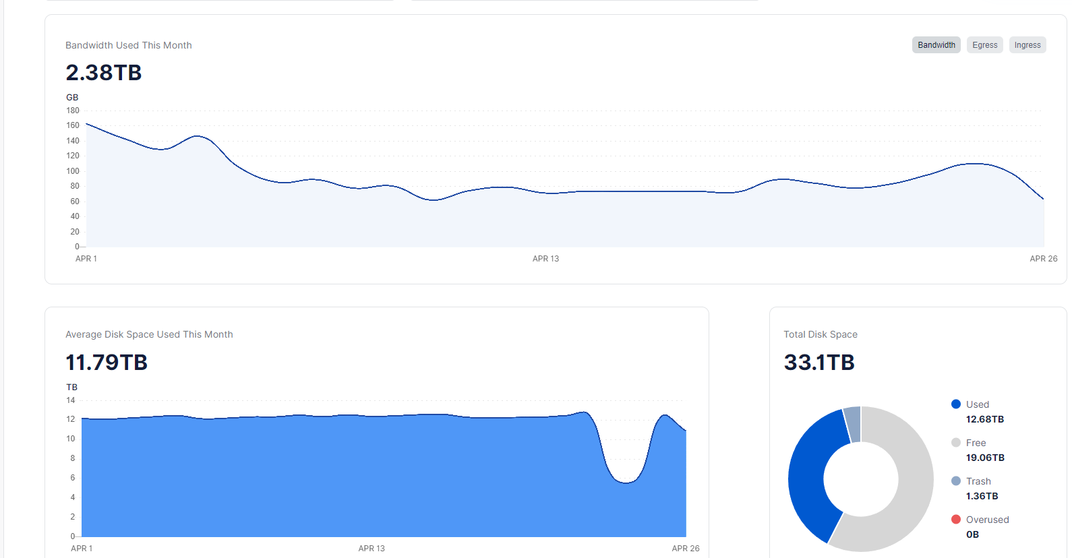Click the APR 26 label under disk space chart
This screenshot has height=558, width=1072.
[x=685, y=549]
